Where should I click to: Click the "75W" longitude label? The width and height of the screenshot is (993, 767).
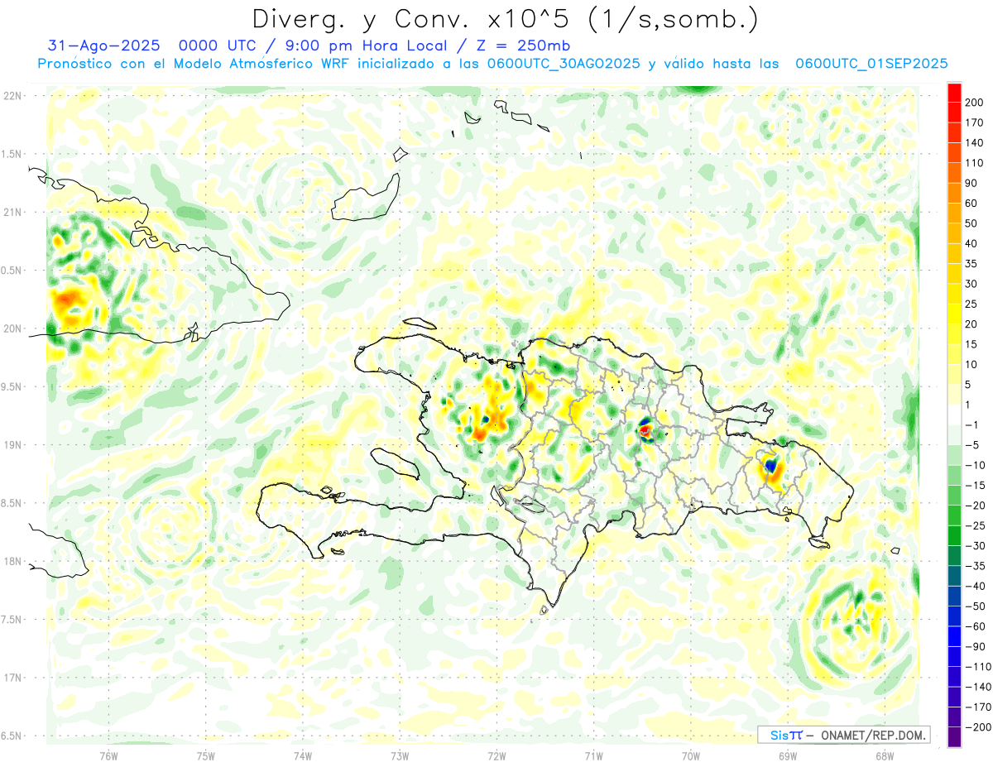click(x=205, y=755)
